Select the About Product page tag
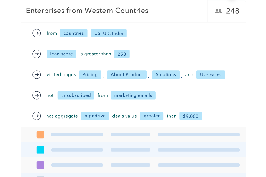 pyautogui.click(x=127, y=74)
